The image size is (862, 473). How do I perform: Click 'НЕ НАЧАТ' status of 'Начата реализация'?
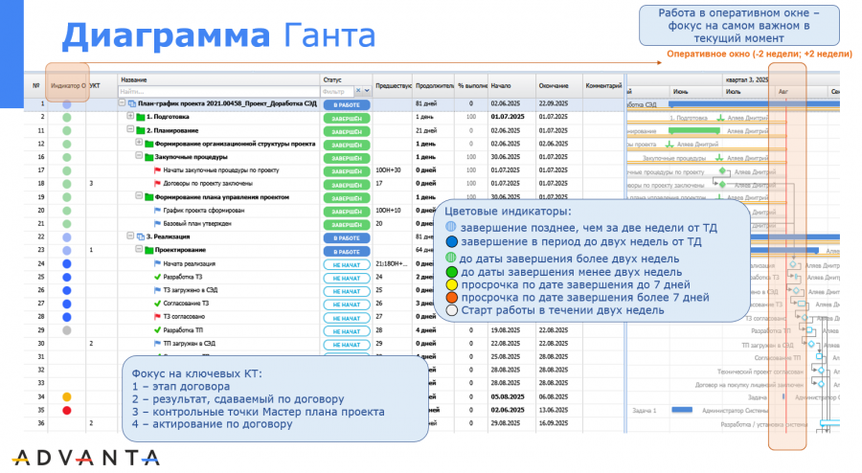pos(346,262)
